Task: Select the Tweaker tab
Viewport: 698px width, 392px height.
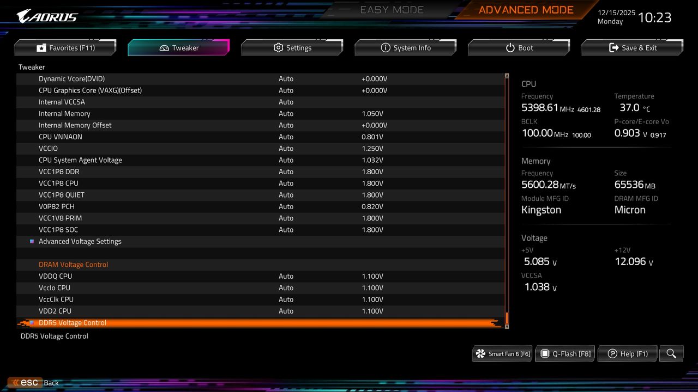Action: point(178,47)
